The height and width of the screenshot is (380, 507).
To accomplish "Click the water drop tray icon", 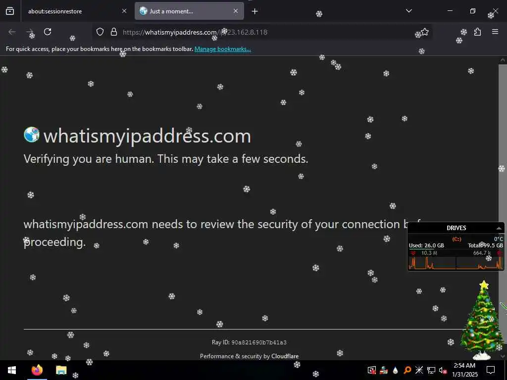I will [396, 370].
